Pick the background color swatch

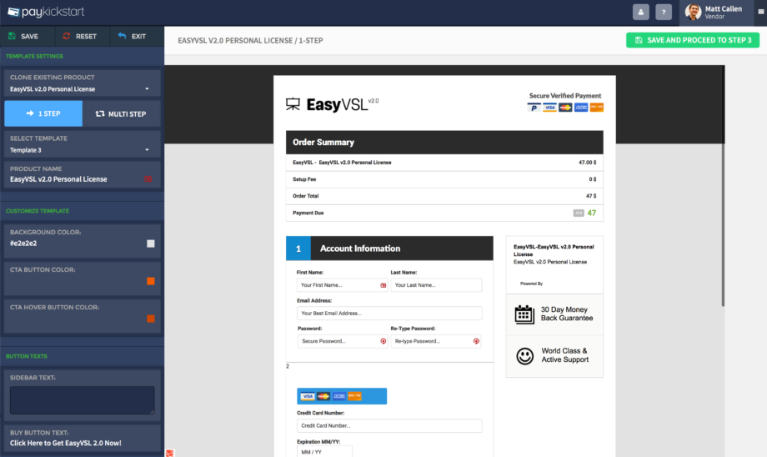tap(151, 244)
